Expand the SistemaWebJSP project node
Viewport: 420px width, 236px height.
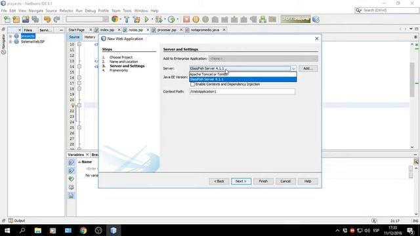click(x=10, y=42)
